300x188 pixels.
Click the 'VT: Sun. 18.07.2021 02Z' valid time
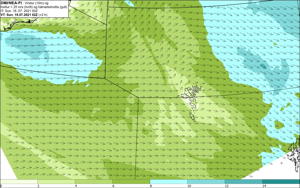pyautogui.click(x=19, y=15)
